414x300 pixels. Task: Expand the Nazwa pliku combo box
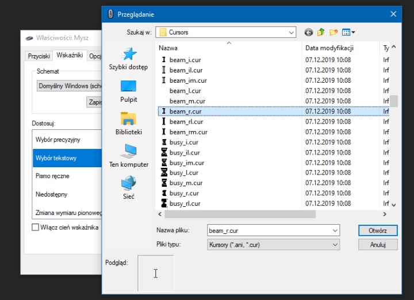[x=335, y=230]
